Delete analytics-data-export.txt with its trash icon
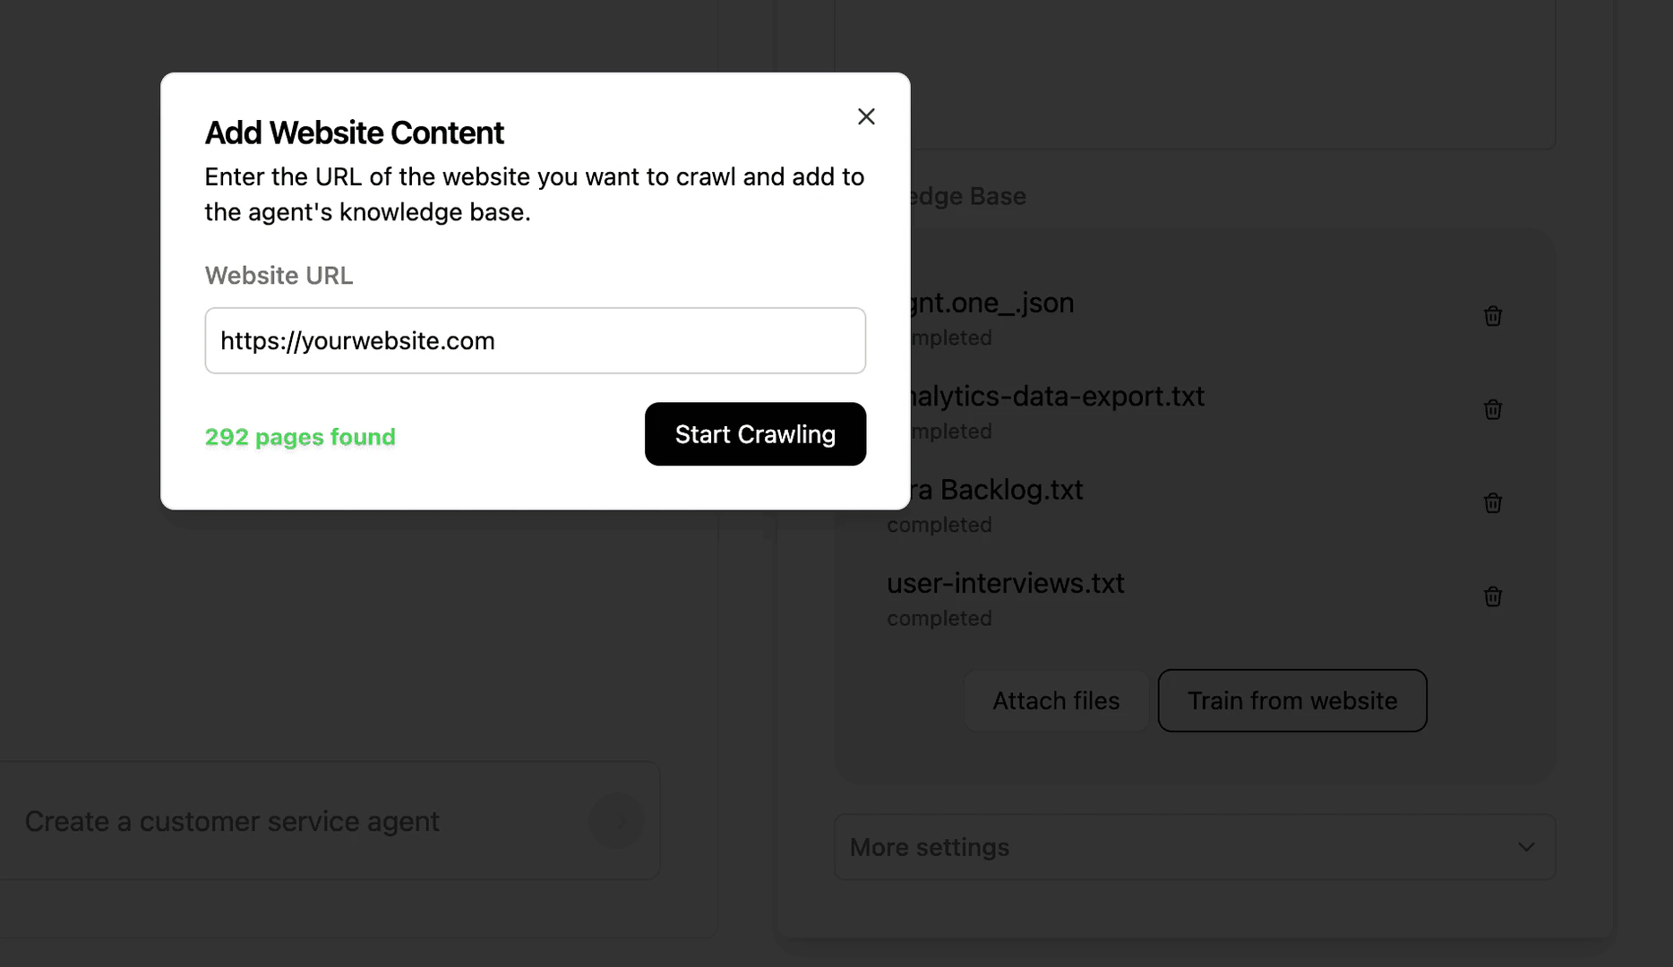 (x=1492, y=409)
